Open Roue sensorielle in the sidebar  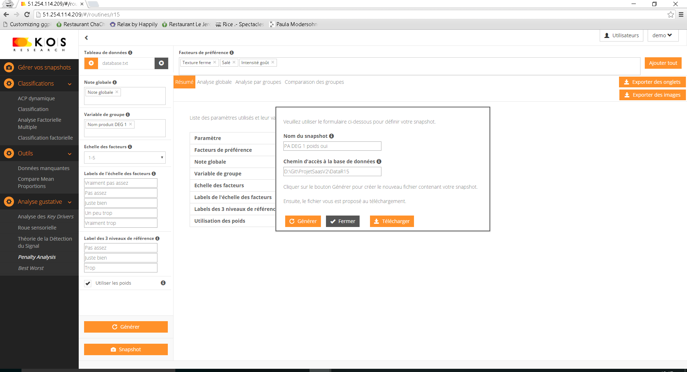(37, 228)
